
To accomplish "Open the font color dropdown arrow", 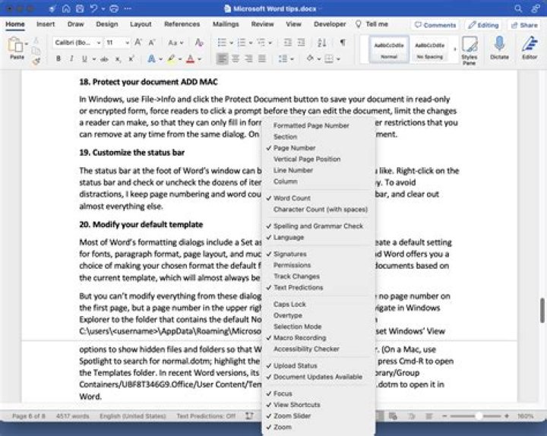I will coord(200,59).
